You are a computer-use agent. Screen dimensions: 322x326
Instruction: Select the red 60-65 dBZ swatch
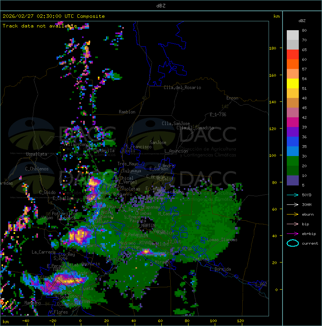coord(293,55)
